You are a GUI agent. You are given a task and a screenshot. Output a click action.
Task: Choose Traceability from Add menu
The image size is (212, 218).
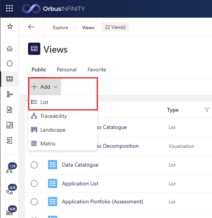pyautogui.click(x=63, y=116)
